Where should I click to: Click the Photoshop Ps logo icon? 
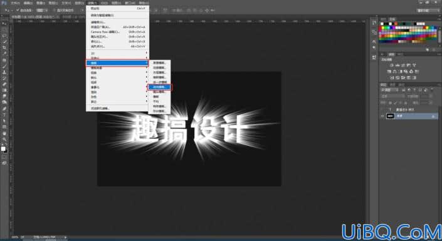4,3
